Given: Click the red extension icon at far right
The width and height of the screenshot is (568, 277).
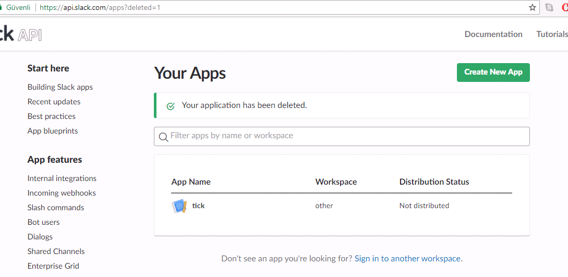Looking at the screenshot, I should click(565, 8).
